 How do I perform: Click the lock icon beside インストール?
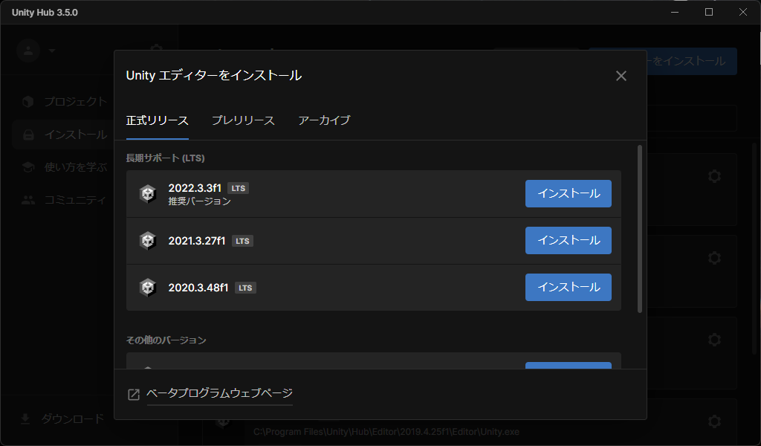tap(29, 135)
